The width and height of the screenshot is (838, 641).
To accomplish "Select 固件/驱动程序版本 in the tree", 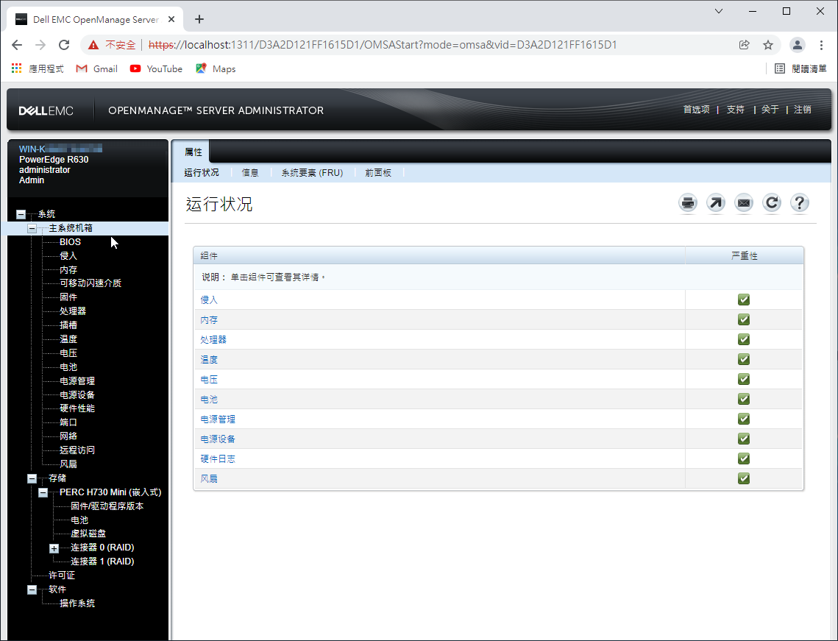I will point(107,506).
